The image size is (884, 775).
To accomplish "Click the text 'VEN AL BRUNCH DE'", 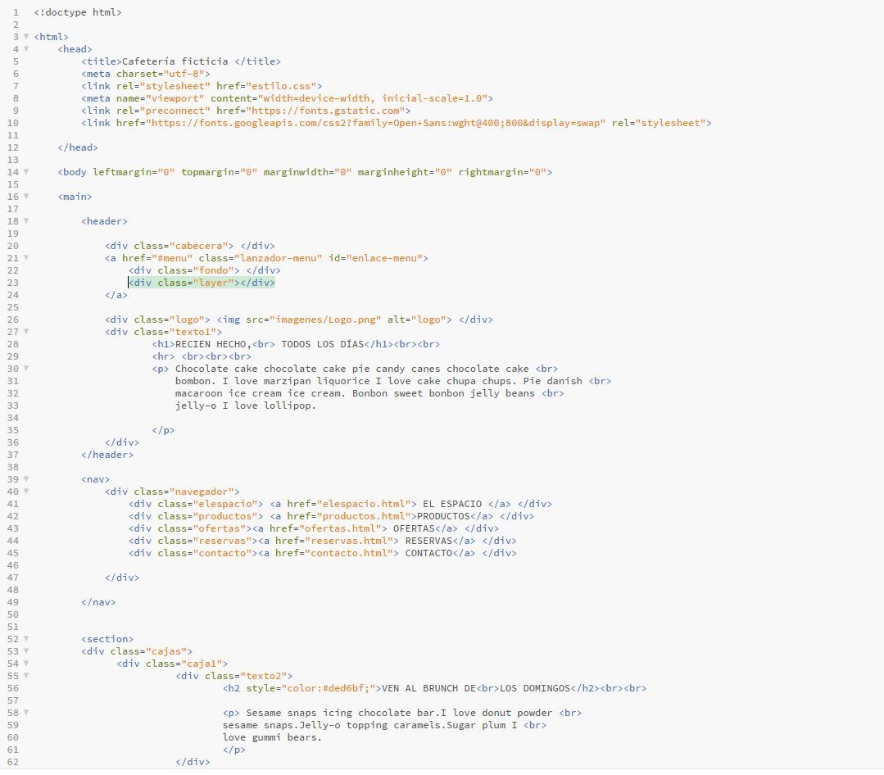I will pyautogui.click(x=429, y=688).
